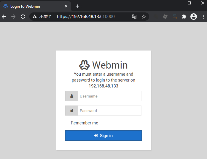Click the address bar URL text

point(86,17)
